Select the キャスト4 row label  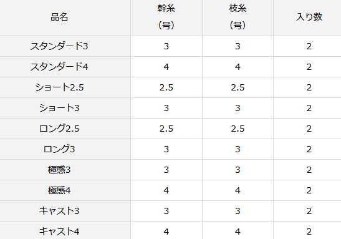coord(59,232)
